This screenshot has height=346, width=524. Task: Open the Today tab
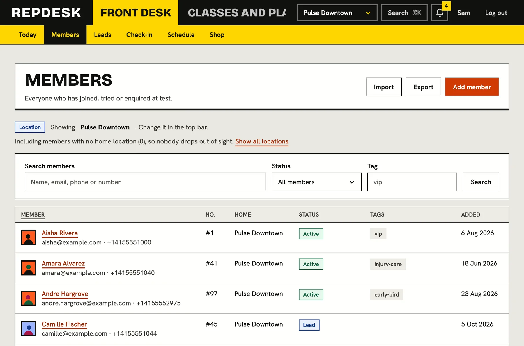27,35
